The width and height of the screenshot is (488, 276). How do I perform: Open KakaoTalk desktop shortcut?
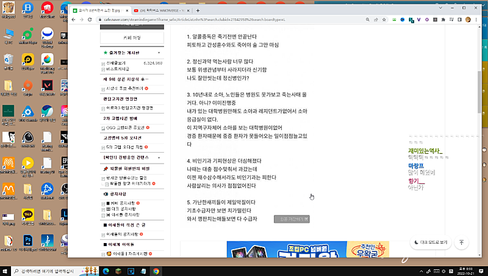pyautogui.click(x=27, y=217)
